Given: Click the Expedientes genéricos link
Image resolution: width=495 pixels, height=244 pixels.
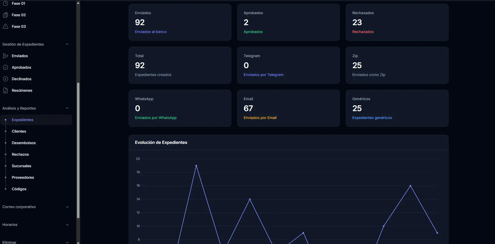Looking at the screenshot, I should point(372,118).
